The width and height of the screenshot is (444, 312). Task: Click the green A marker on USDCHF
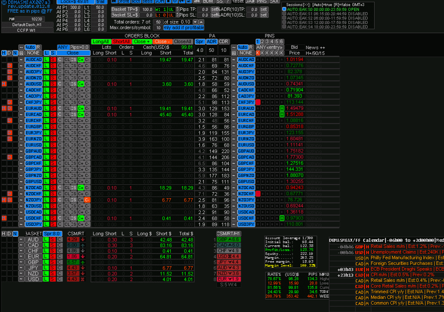click(282, 218)
